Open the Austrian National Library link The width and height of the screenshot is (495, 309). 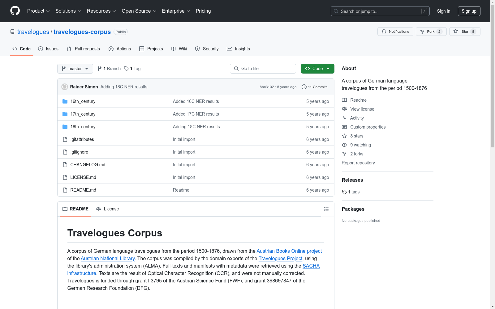coord(108,258)
